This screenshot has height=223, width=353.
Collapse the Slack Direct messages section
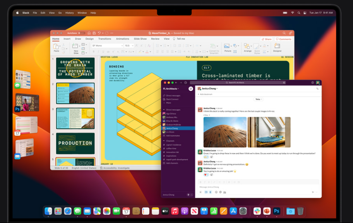click(164, 109)
